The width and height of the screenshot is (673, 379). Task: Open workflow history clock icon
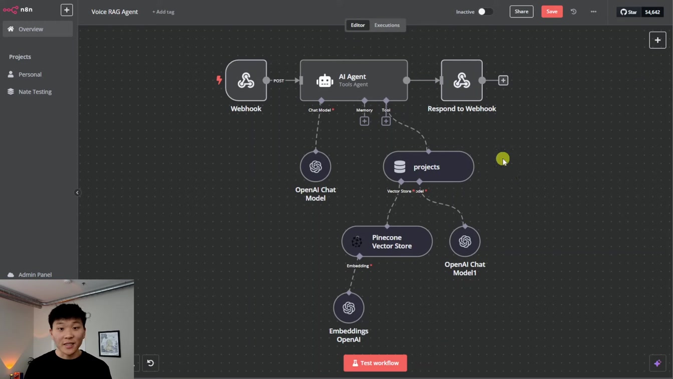573,12
